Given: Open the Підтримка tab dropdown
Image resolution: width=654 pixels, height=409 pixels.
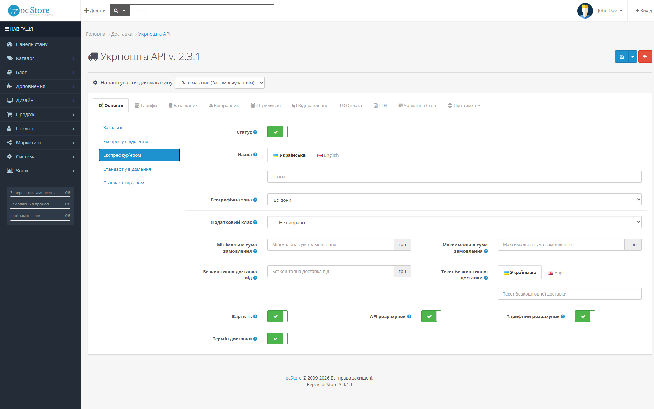Looking at the screenshot, I should click(x=464, y=106).
